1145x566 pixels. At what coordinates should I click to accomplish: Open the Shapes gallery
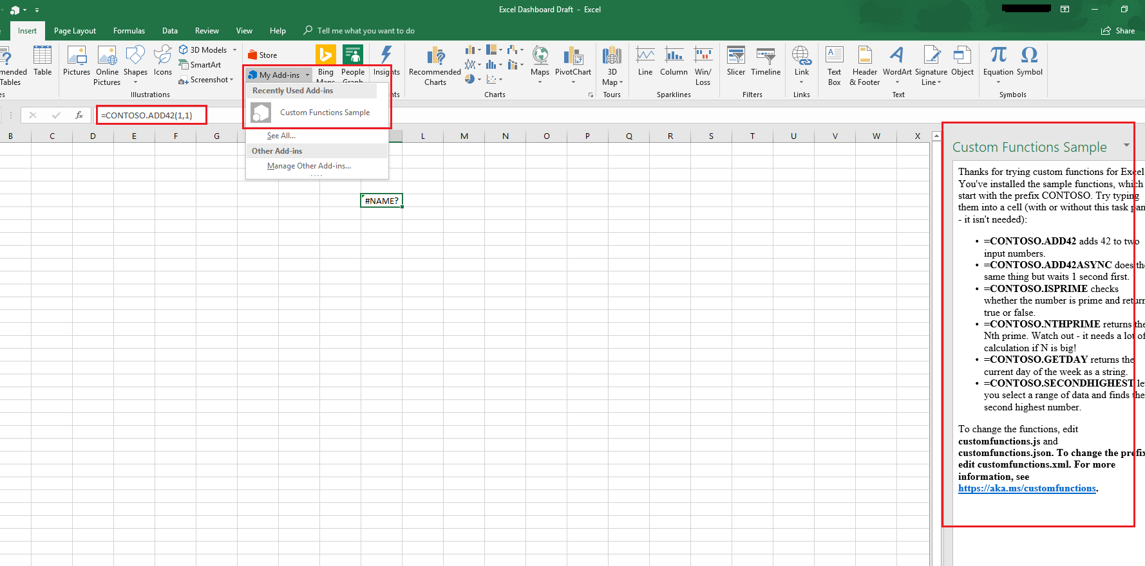click(x=135, y=66)
